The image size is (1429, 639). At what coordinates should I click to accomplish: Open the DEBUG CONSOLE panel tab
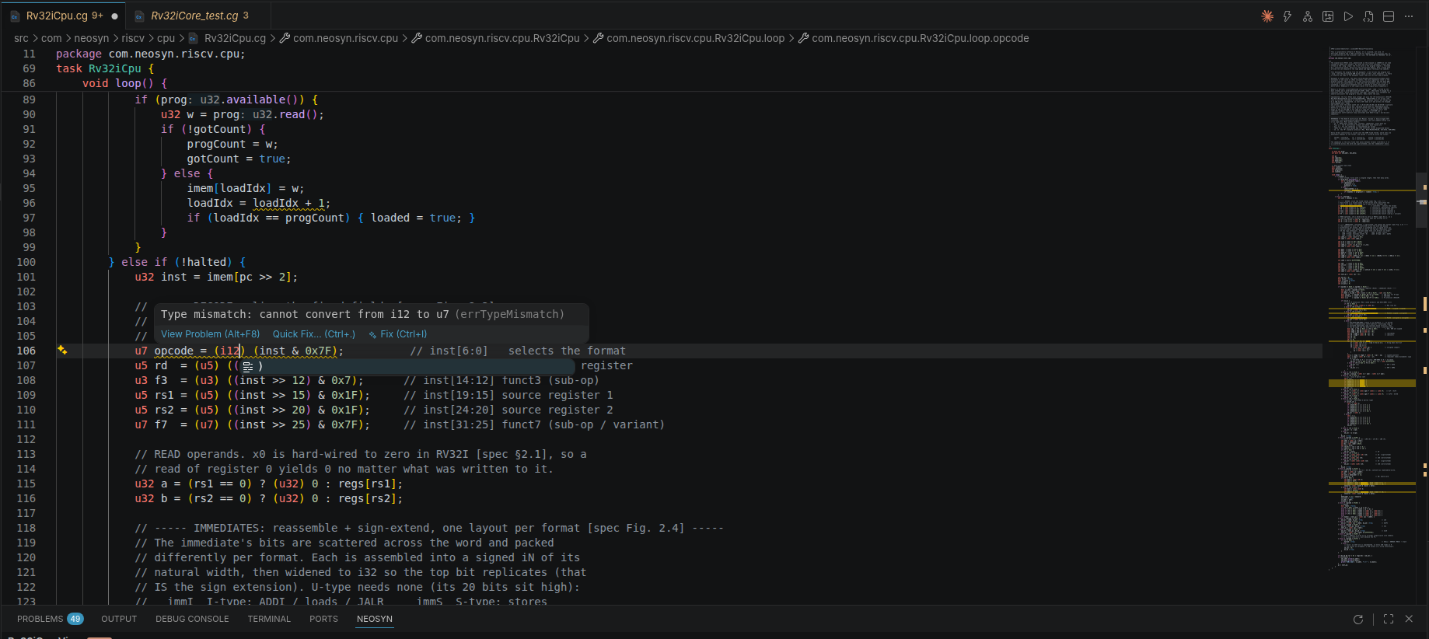click(x=192, y=619)
